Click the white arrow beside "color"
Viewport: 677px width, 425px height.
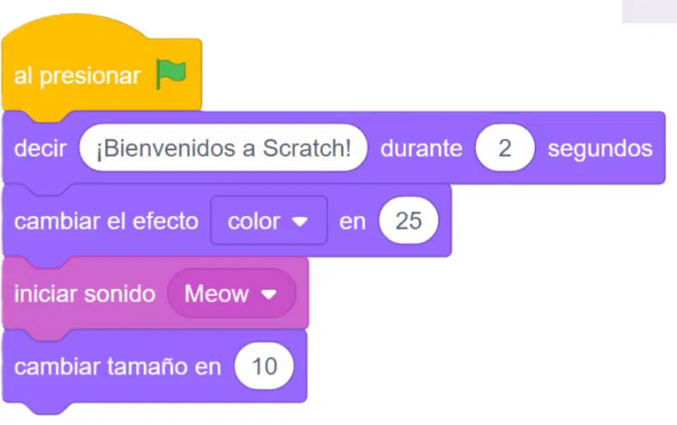[x=300, y=222]
